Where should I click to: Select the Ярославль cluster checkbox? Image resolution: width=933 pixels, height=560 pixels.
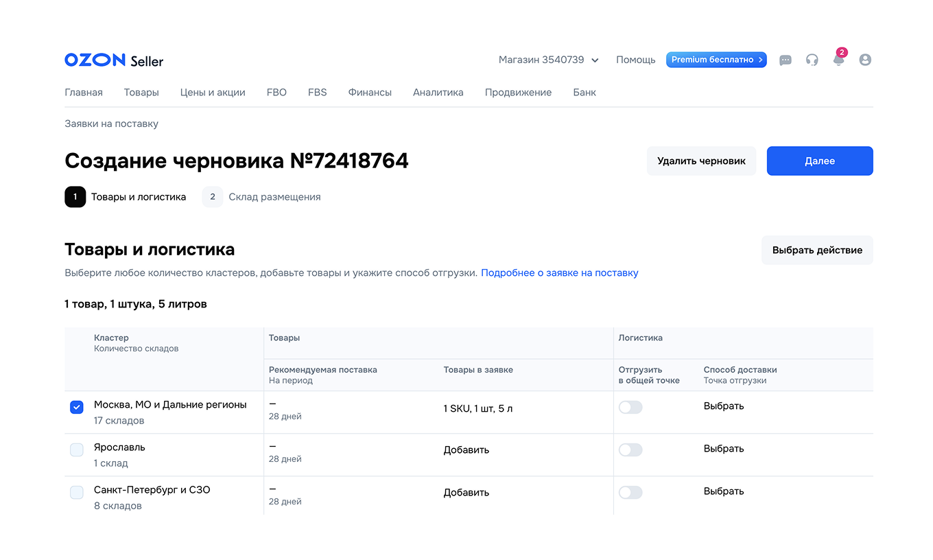click(76, 450)
